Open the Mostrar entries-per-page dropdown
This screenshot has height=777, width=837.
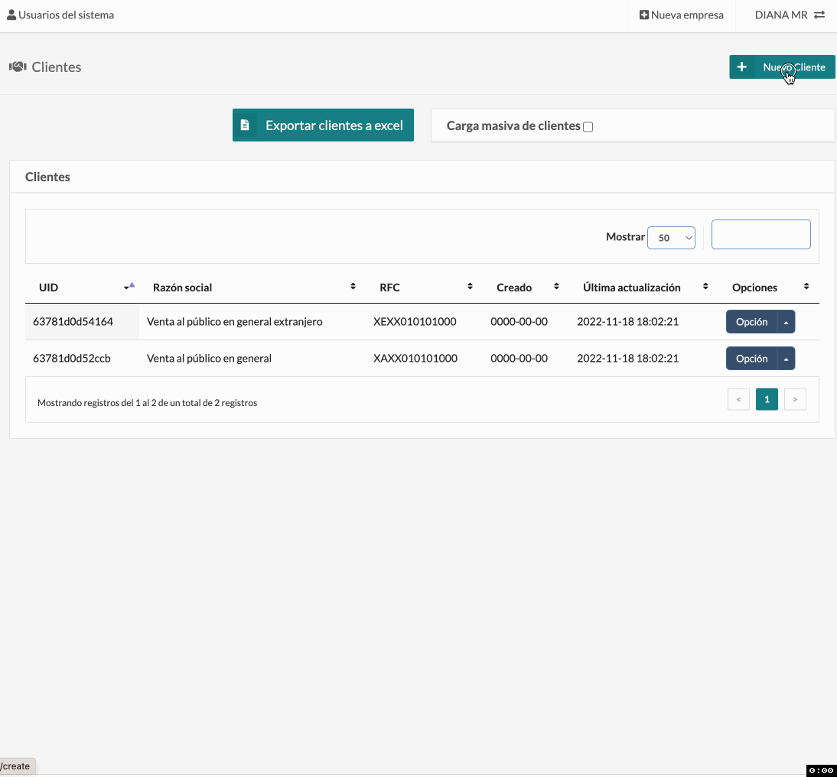671,238
